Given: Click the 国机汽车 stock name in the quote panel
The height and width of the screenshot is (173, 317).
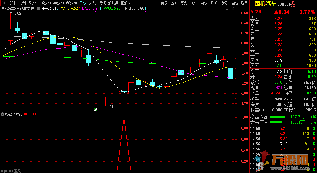Looking at the screenshot, I should click(x=265, y=4).
